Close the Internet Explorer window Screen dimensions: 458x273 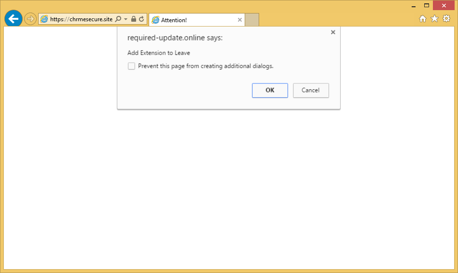[444, 6]
